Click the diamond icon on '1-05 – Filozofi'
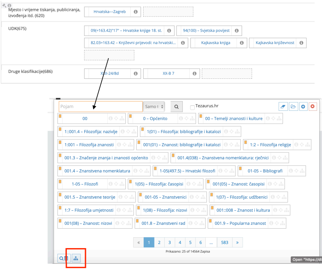This screenshot has width=322, height=270. (x=116, y=184)
